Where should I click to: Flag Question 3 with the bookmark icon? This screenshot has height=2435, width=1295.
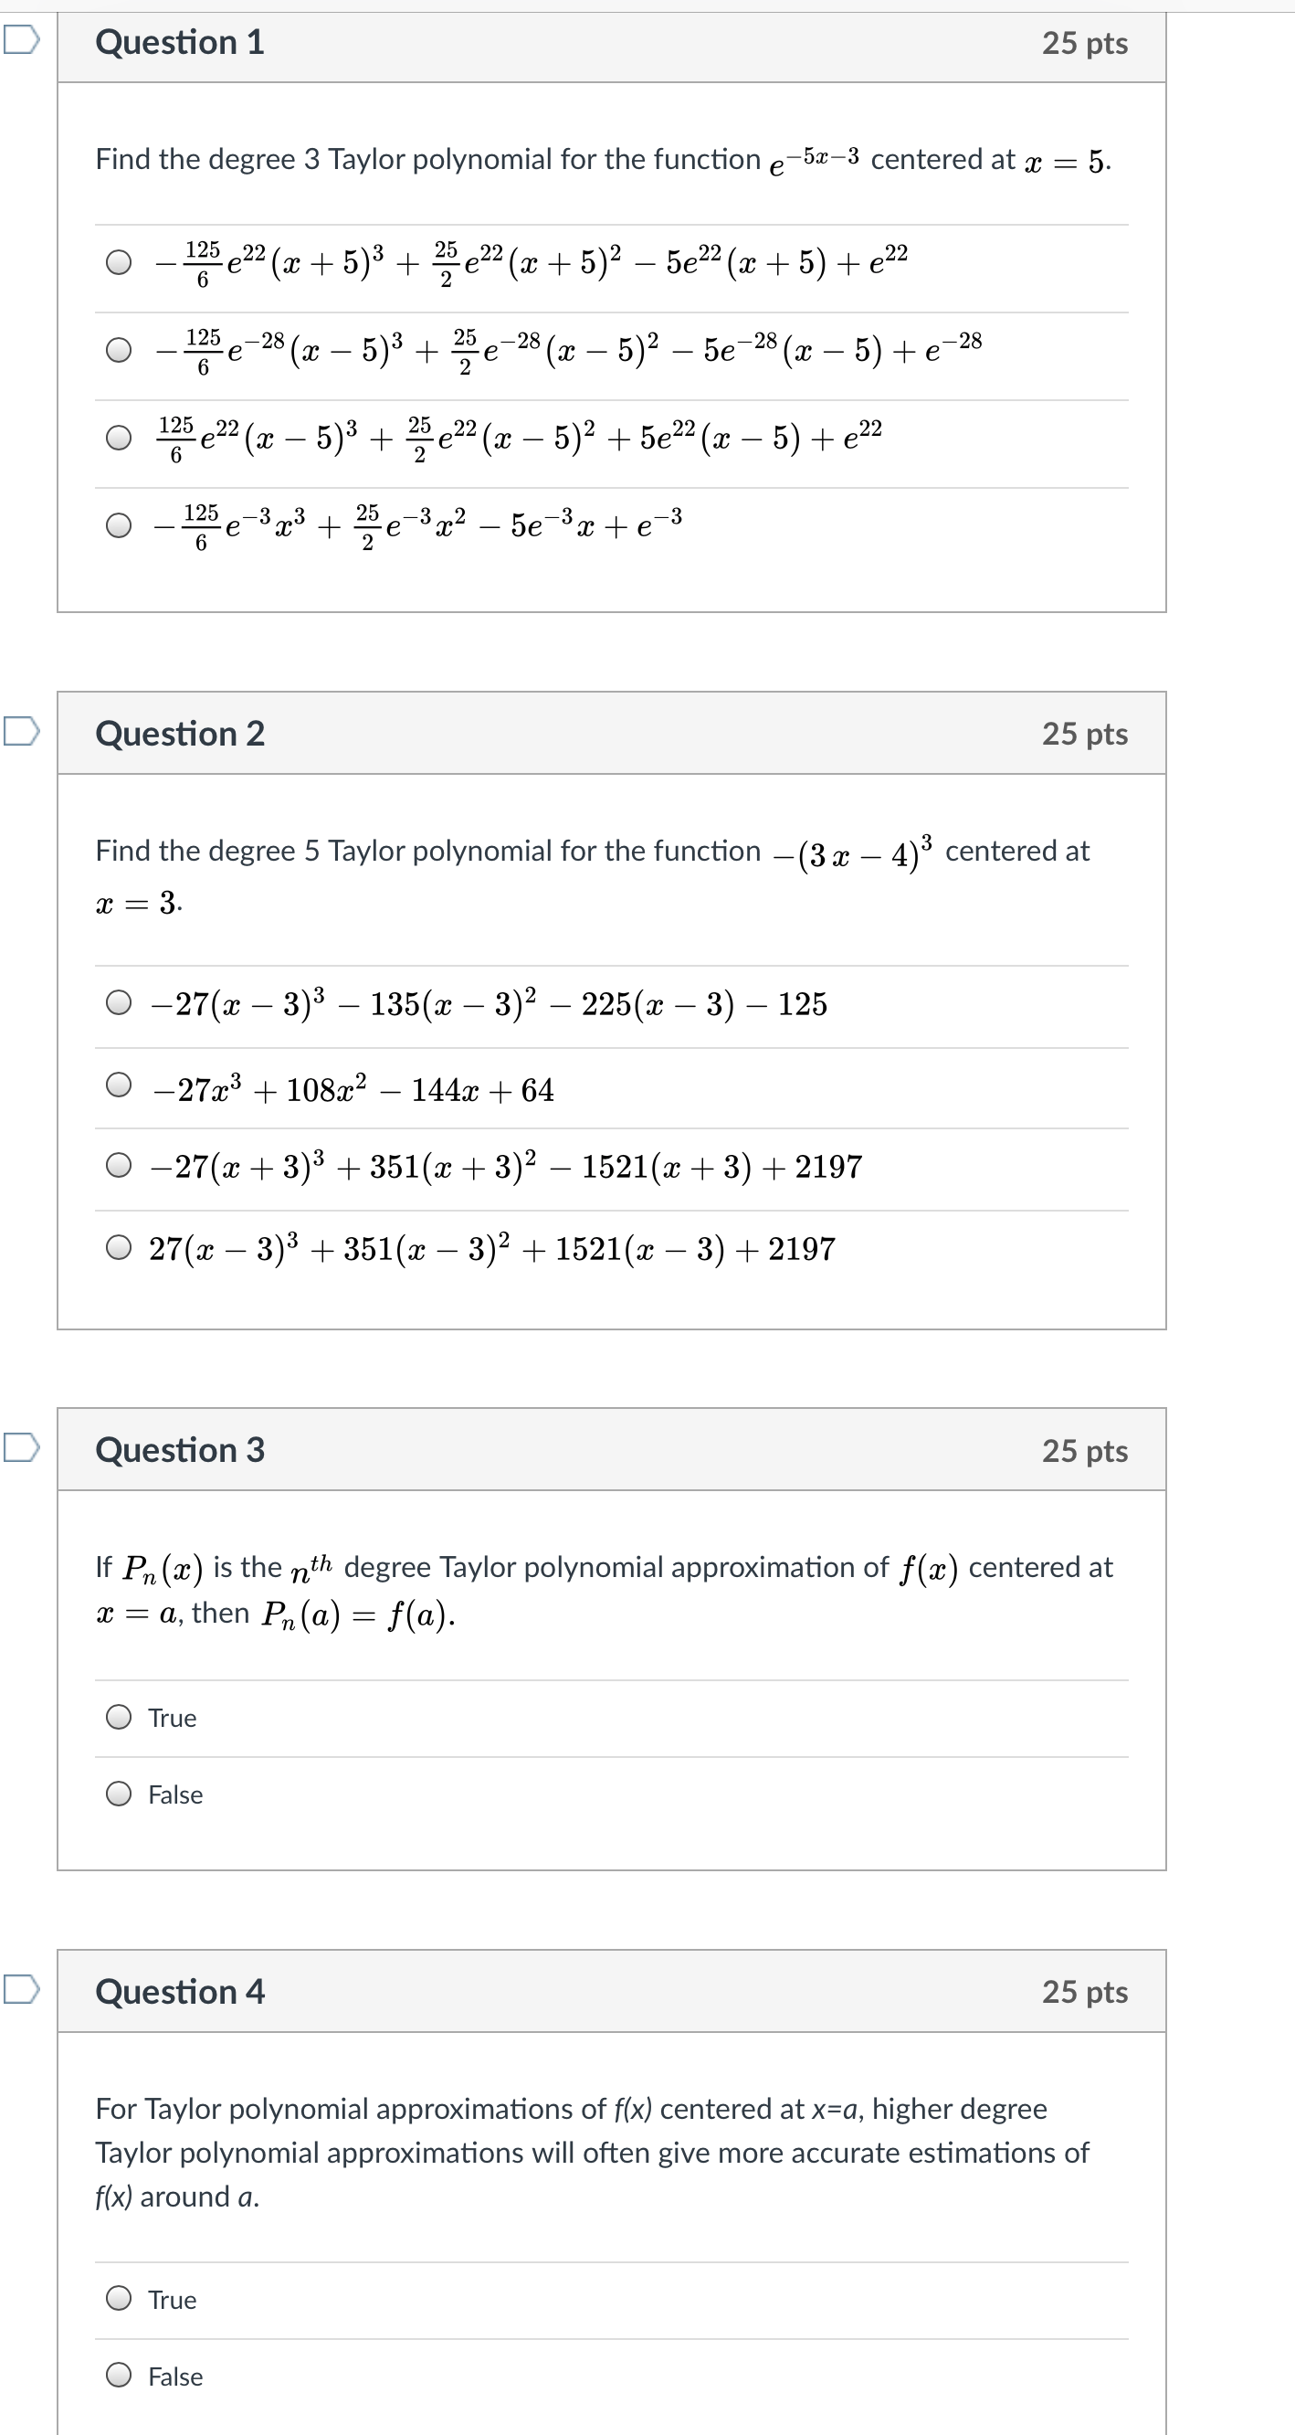(21, 1447)
